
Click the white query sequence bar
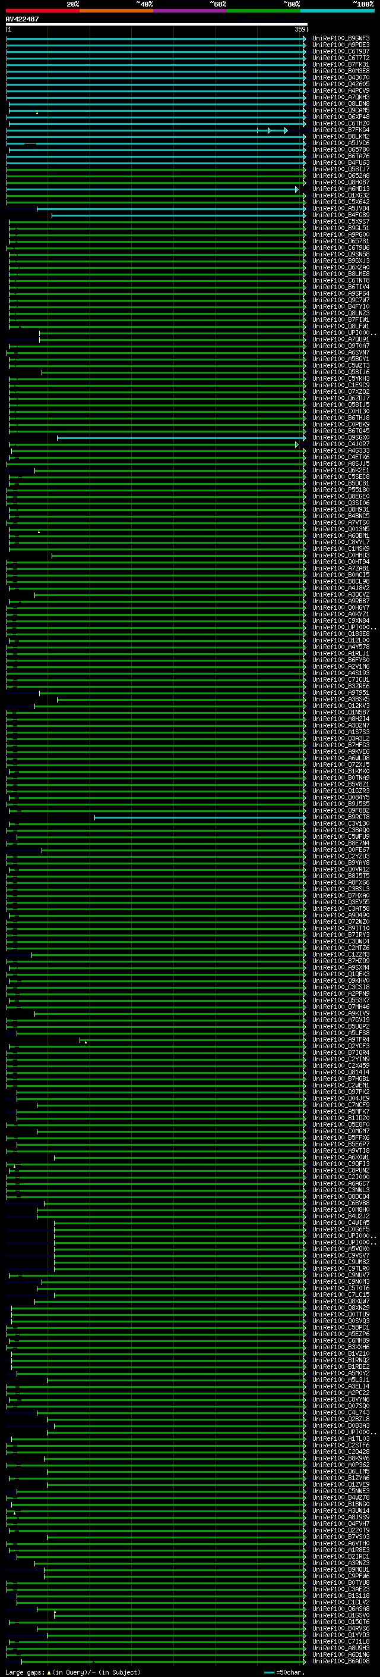pyautogui.click(x=157, y=24)
